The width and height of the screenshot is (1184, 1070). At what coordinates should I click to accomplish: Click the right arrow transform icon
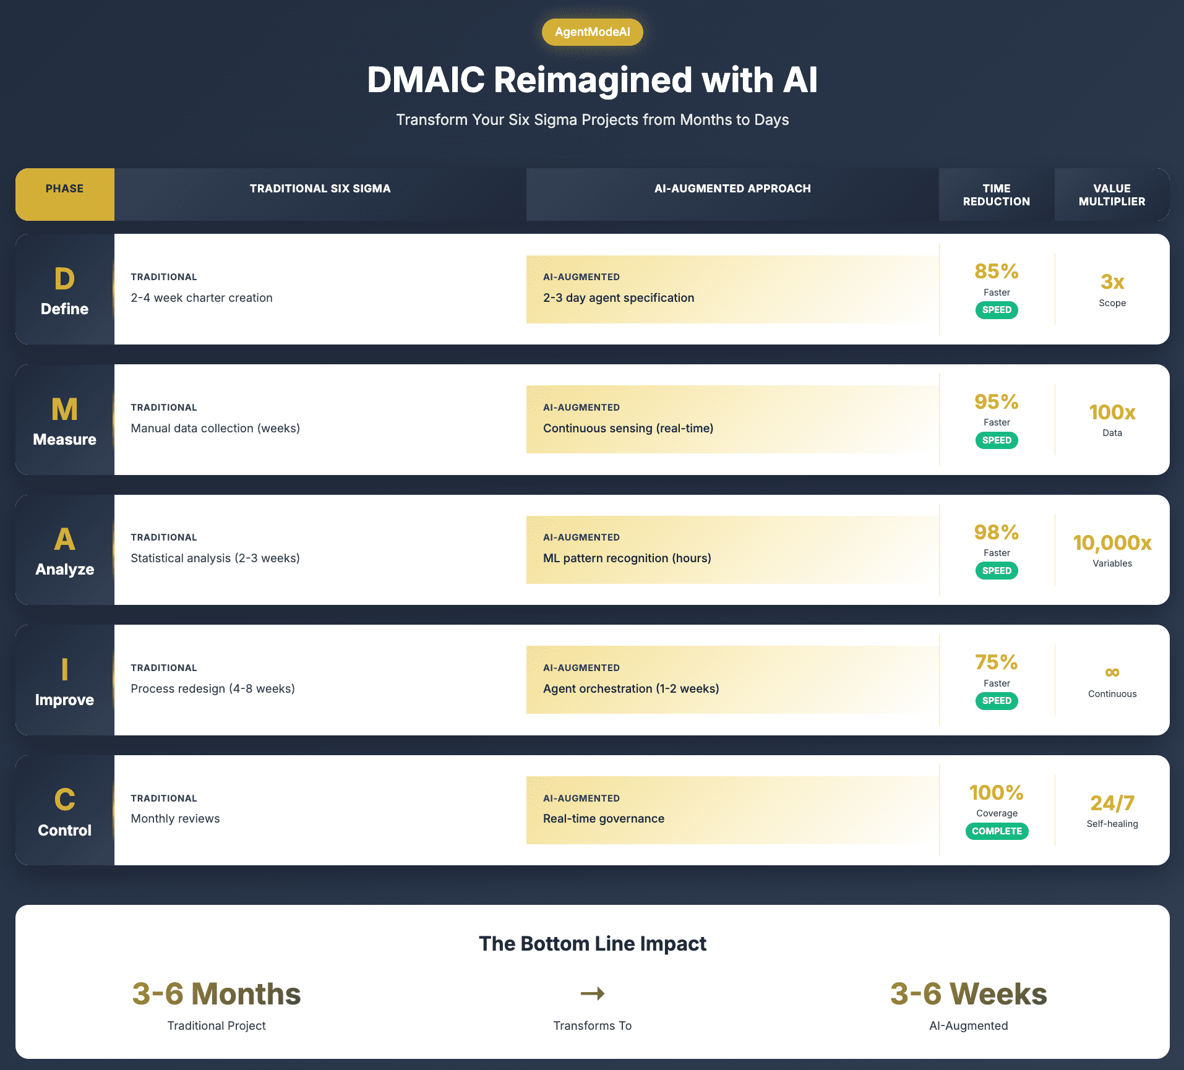coord(592,993)
